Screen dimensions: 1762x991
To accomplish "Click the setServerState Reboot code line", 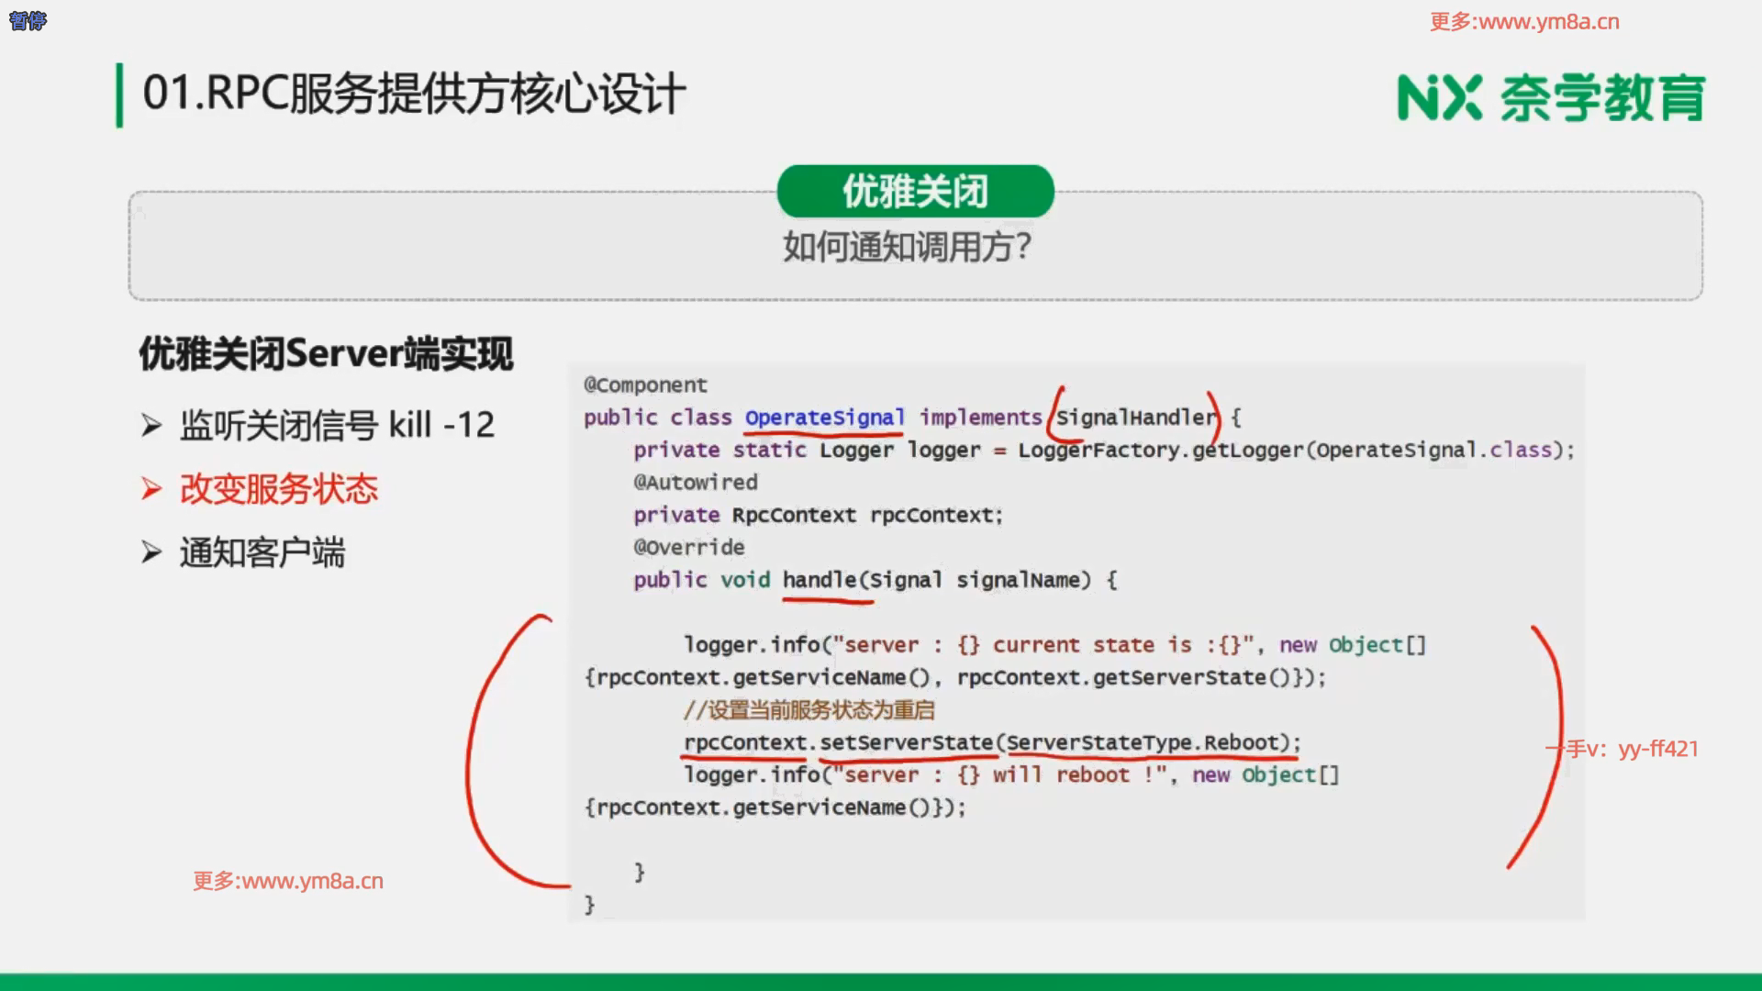I will (x=991, y=742).
